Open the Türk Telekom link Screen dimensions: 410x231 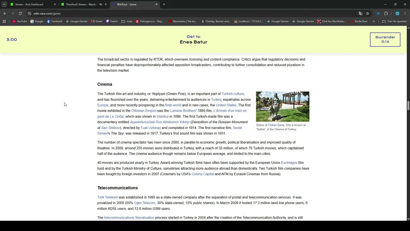(108, 197)
